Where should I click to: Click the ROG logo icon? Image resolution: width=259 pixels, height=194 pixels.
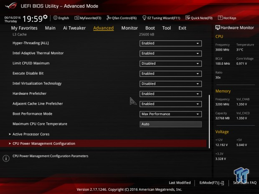(x=11, y=5)
